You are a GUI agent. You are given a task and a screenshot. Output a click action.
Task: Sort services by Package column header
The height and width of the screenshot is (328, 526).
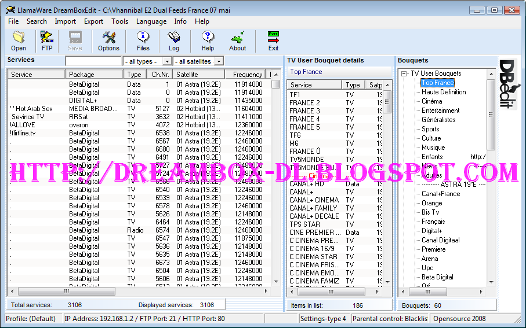[95, 74]
